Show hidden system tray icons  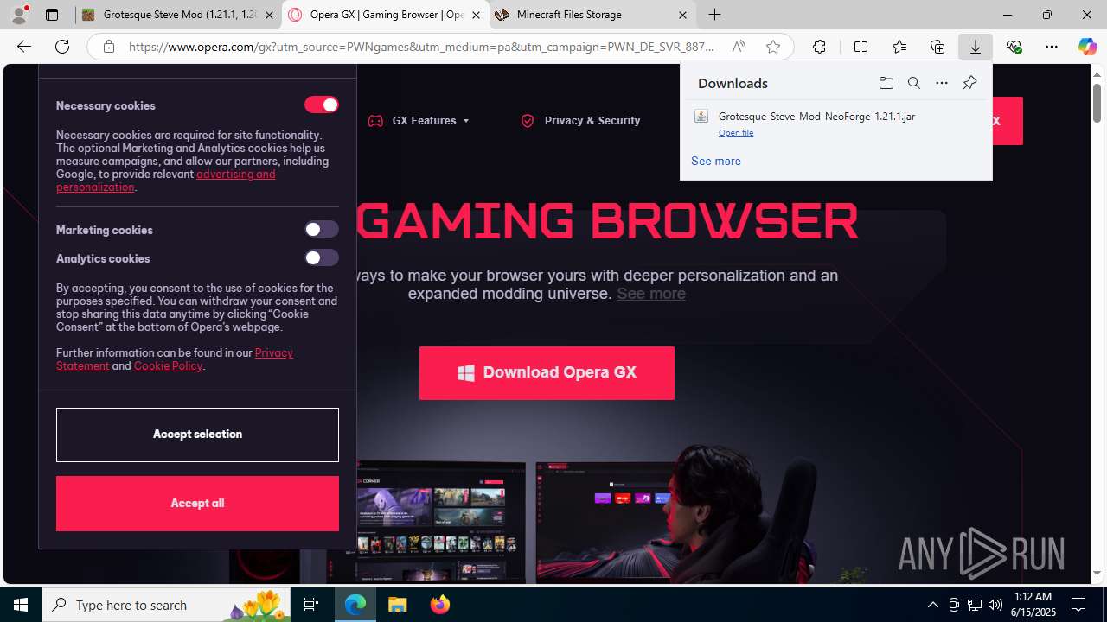[x=932, y=605]
